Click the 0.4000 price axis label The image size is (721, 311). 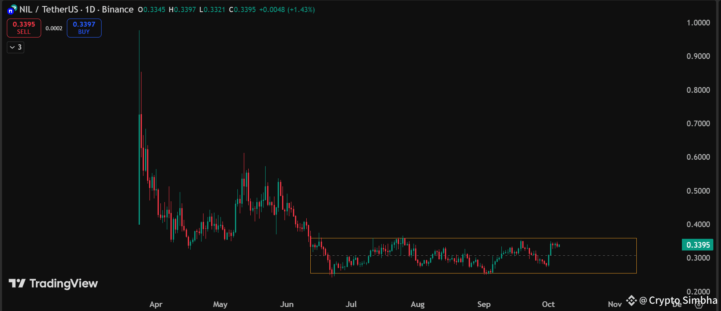pyautogui.click(x=698, y=224)
